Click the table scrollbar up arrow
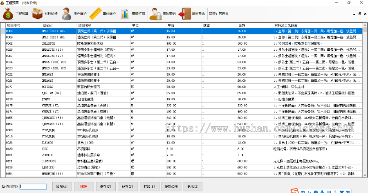The height and width of the screenshot is (193, 368). click(x=365, y=25)
